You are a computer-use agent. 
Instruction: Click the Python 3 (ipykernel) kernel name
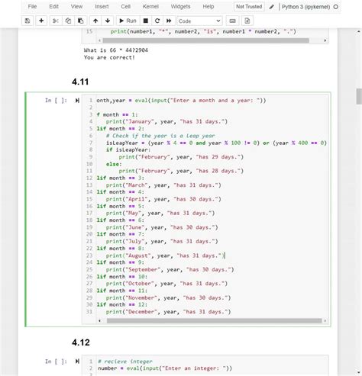[x=305, y=7]
